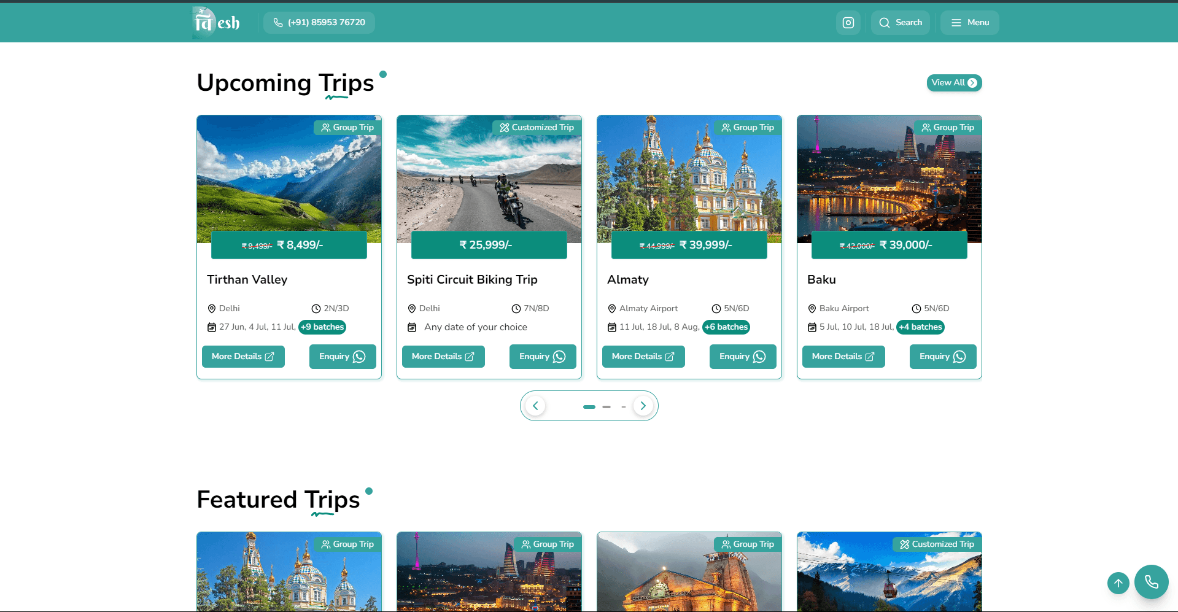
Task: Click Group Trip tag on Almaty card
Action: point(748,128)
